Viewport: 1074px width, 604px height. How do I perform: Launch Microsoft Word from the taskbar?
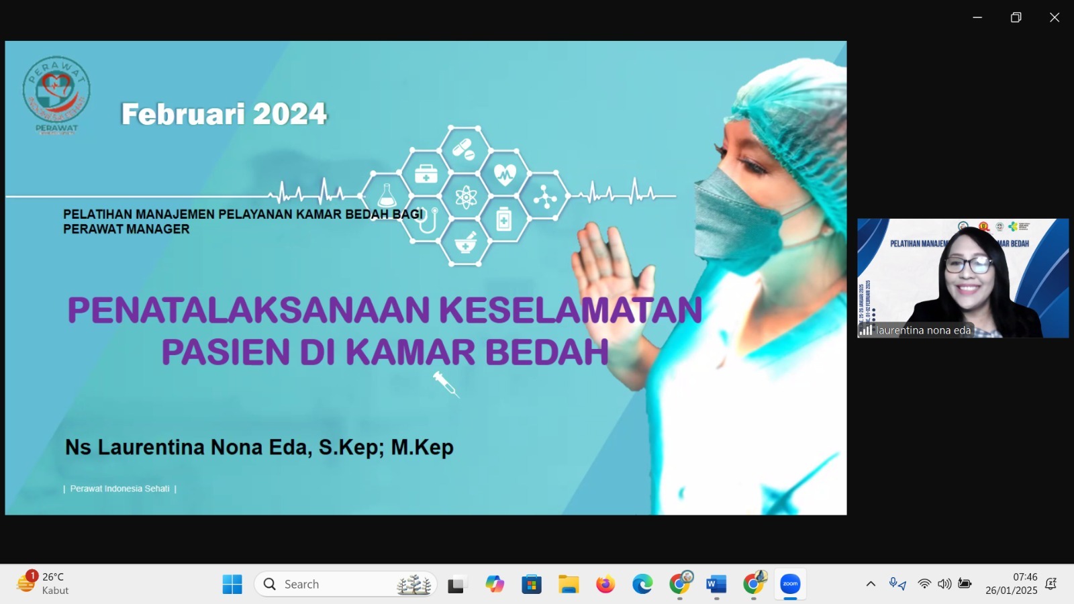click(716, 584)
